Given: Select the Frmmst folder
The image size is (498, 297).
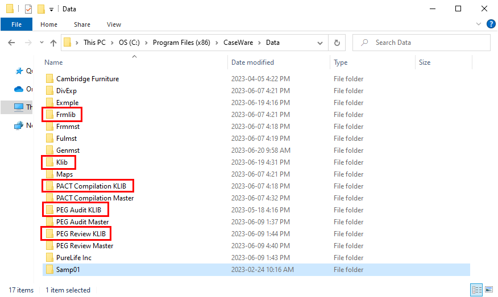Looking at the screenshot, I should click(68, 127).
